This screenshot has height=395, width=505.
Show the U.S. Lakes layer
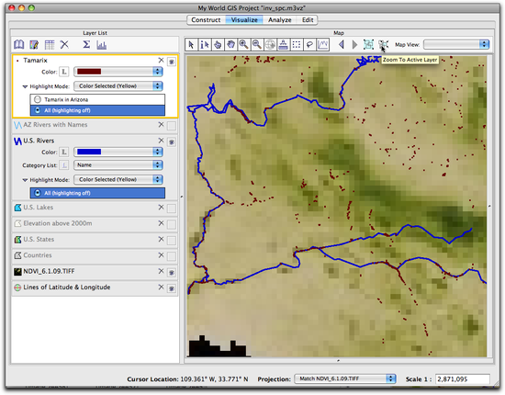(172, 209)
